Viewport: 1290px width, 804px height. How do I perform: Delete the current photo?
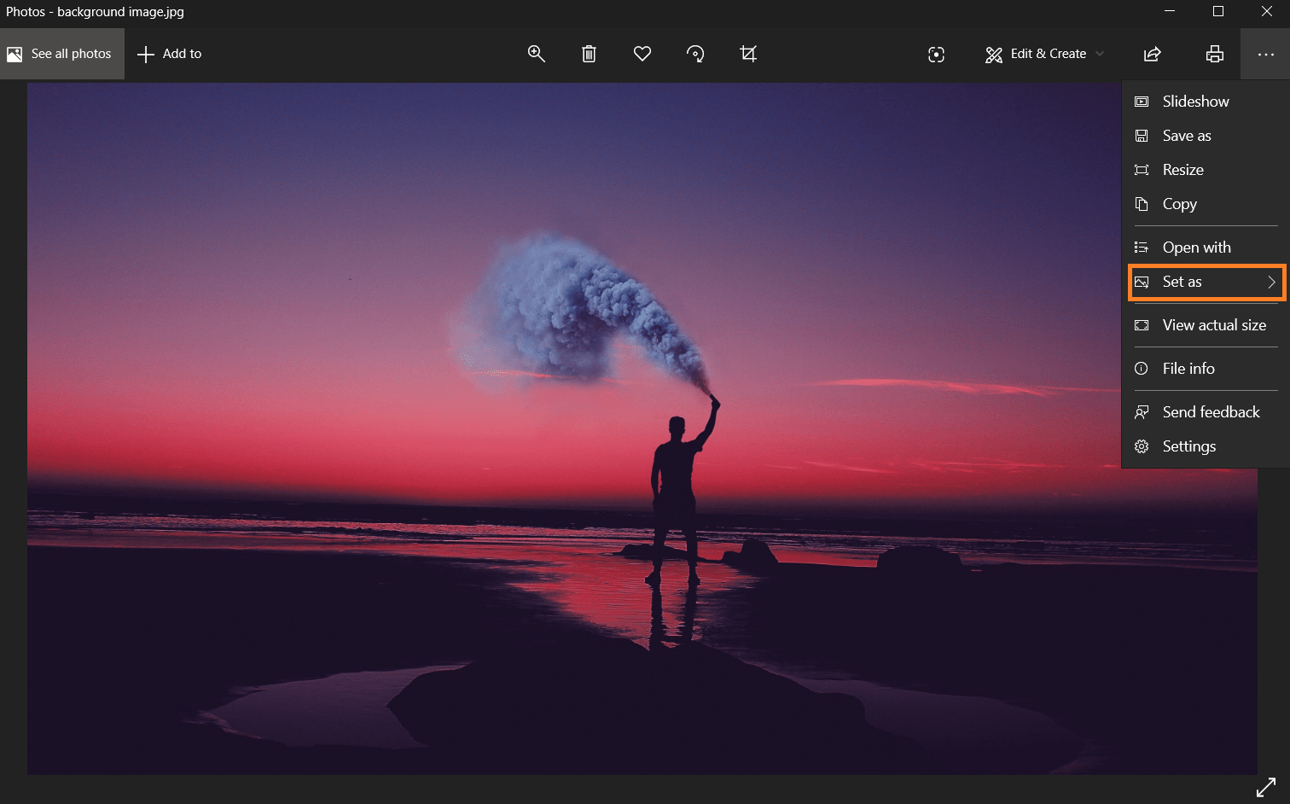[x=589, y=53]
